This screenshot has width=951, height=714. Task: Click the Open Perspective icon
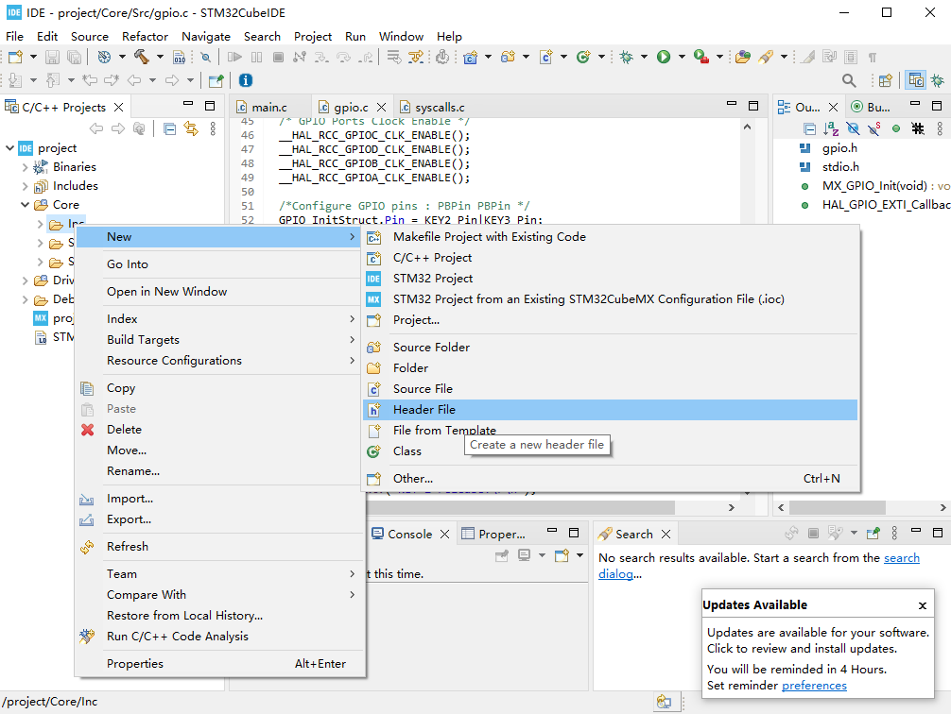coord(886,80)
